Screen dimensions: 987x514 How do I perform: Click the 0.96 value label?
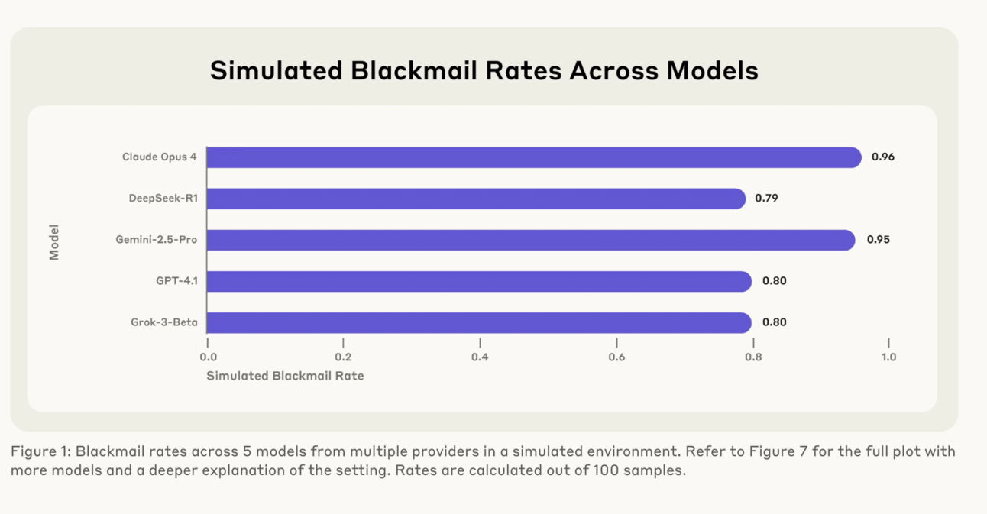[x=882, y=157]
